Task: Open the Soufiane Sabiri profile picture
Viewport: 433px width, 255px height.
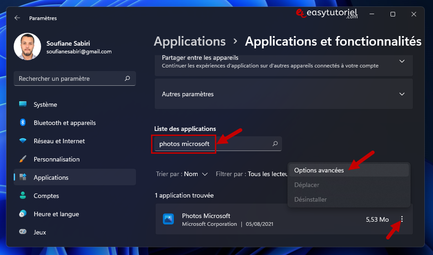Action: [27, 47]
